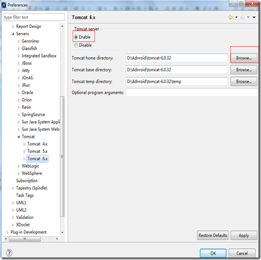Click the forward navigation arrow icon
261x260 pixels.
click(x=242, y=17)
